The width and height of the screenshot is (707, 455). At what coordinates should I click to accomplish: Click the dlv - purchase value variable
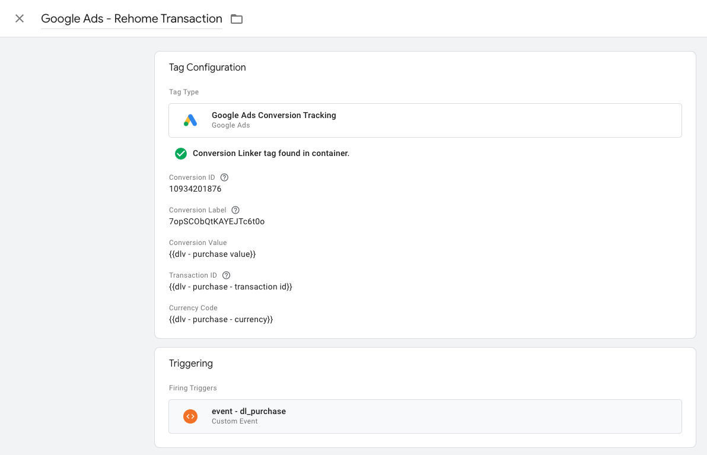pyautogui.click(x=212, y=254)
